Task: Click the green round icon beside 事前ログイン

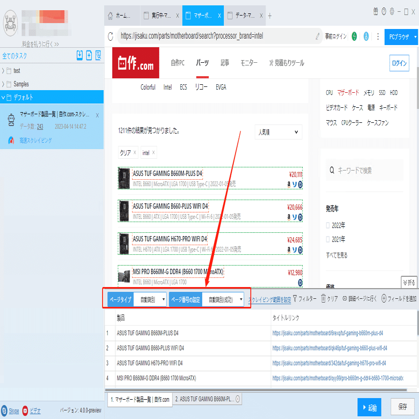Action: click(x=354, y=36)
